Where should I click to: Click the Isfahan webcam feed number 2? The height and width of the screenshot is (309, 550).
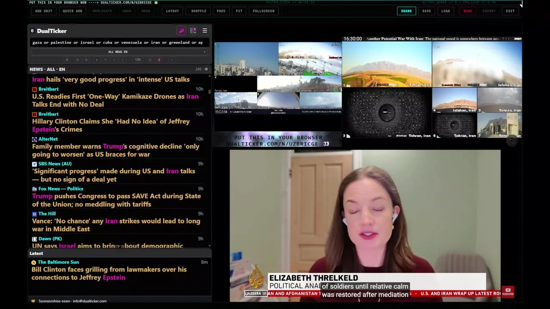pyautogui.click(x=477, y=64)
